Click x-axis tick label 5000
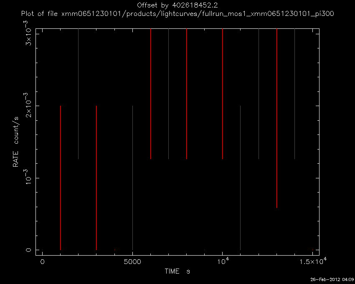Viewport: 355px width, 284px height. pyautogui.click(x=132, y=262)
